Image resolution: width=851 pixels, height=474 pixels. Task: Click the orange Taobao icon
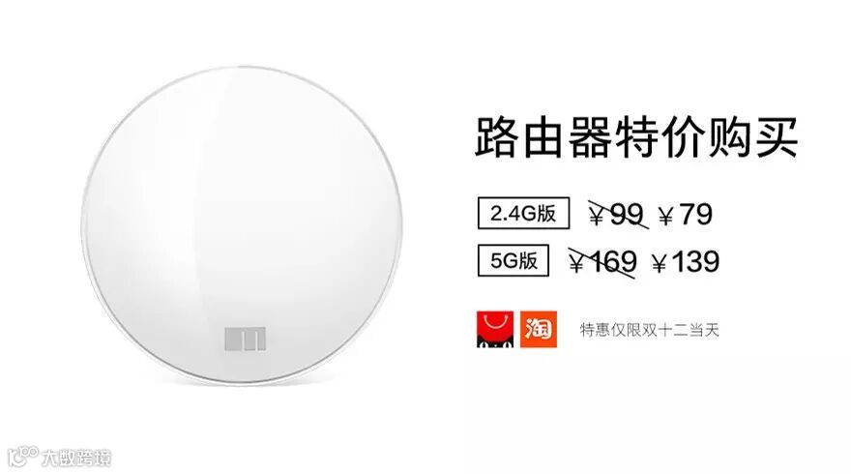point(539,329)
